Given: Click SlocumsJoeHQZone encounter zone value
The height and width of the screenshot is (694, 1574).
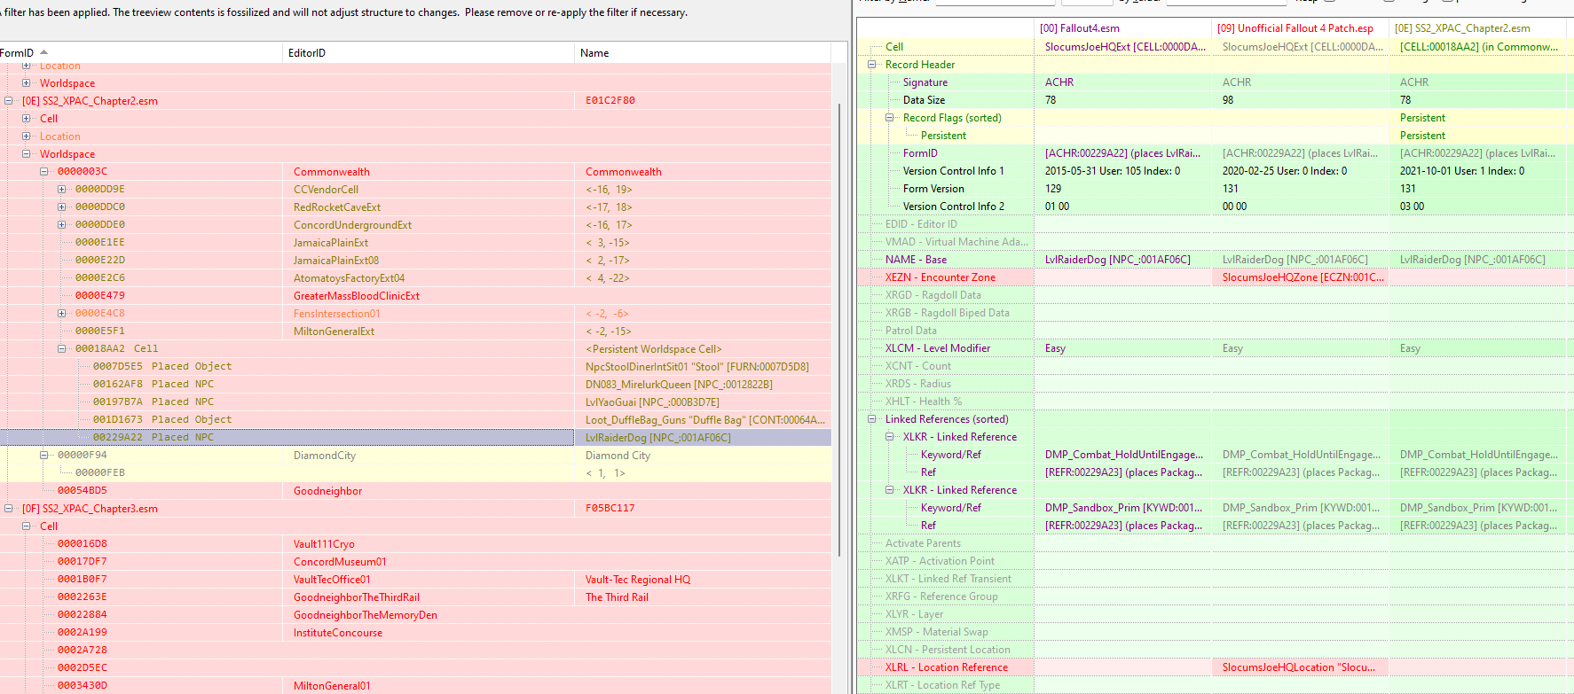Looking at the screenshot, I should pos(1302,277).
